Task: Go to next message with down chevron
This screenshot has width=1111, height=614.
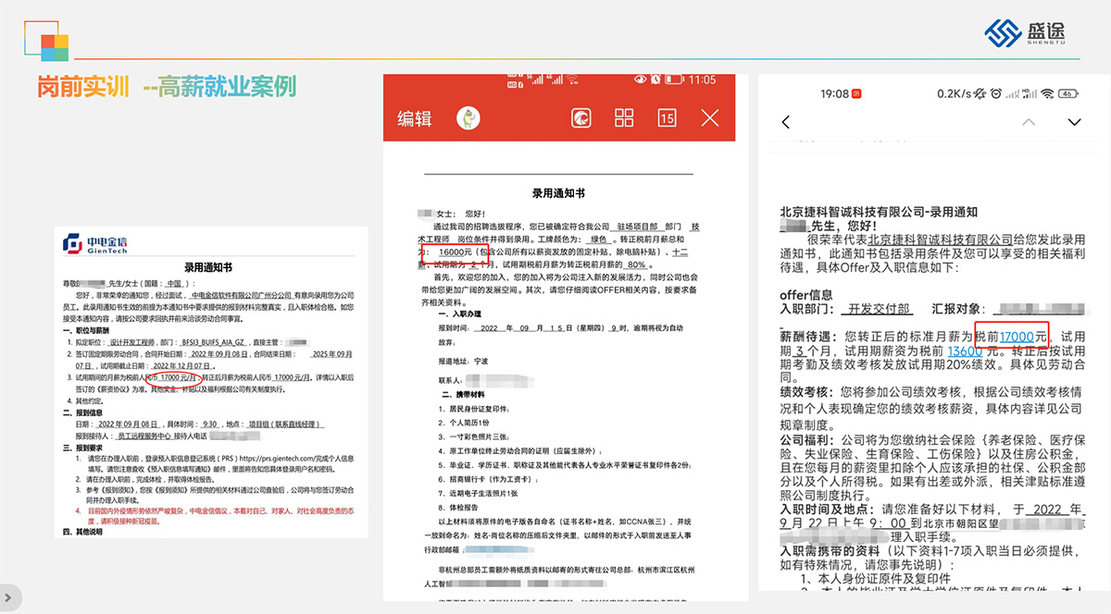Action: pyautogui.click(x=1074, y=122)
